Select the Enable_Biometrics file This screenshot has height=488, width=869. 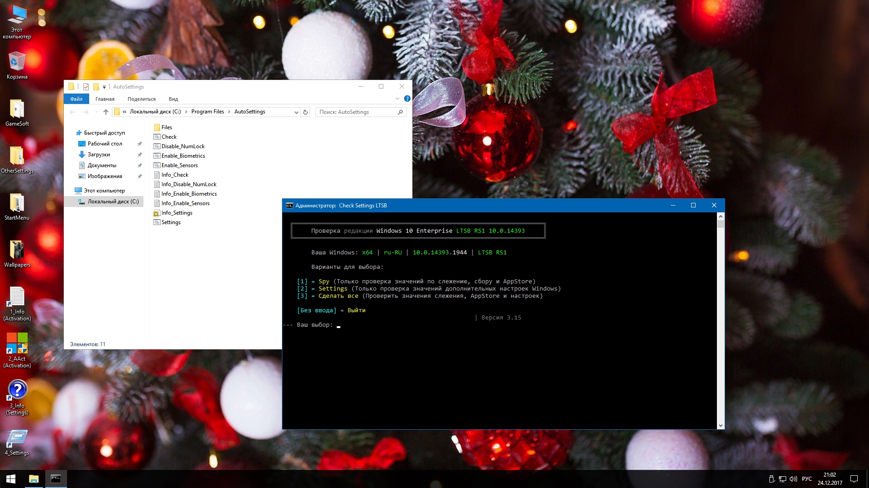[180, 156]
